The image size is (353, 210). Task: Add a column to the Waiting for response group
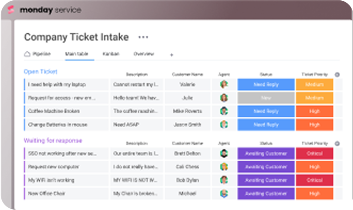coord(337,144)
